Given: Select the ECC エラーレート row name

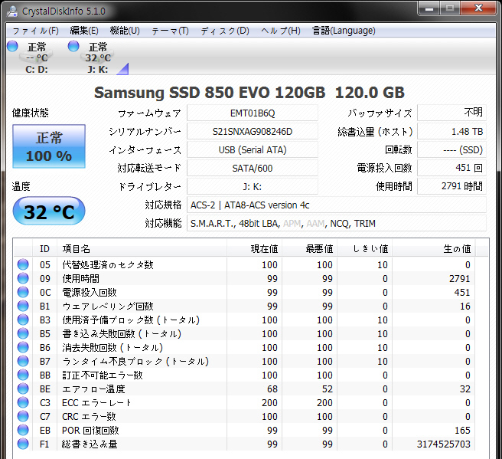Looking at the screenshot, I should pos(96,402).
